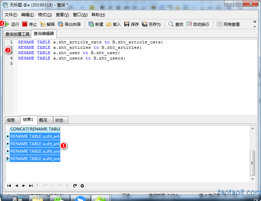Stop query with red square icon
The height and width of the screenshot is (201, 261).
(x=25, y=24)
